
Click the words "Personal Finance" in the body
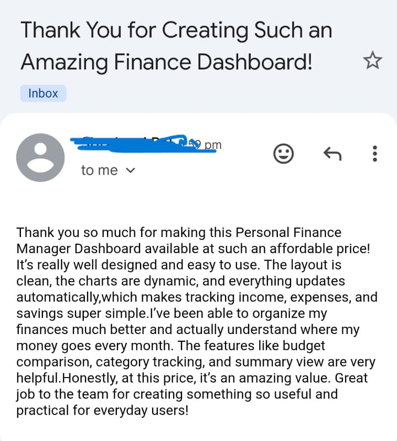[x=292, y=232]
